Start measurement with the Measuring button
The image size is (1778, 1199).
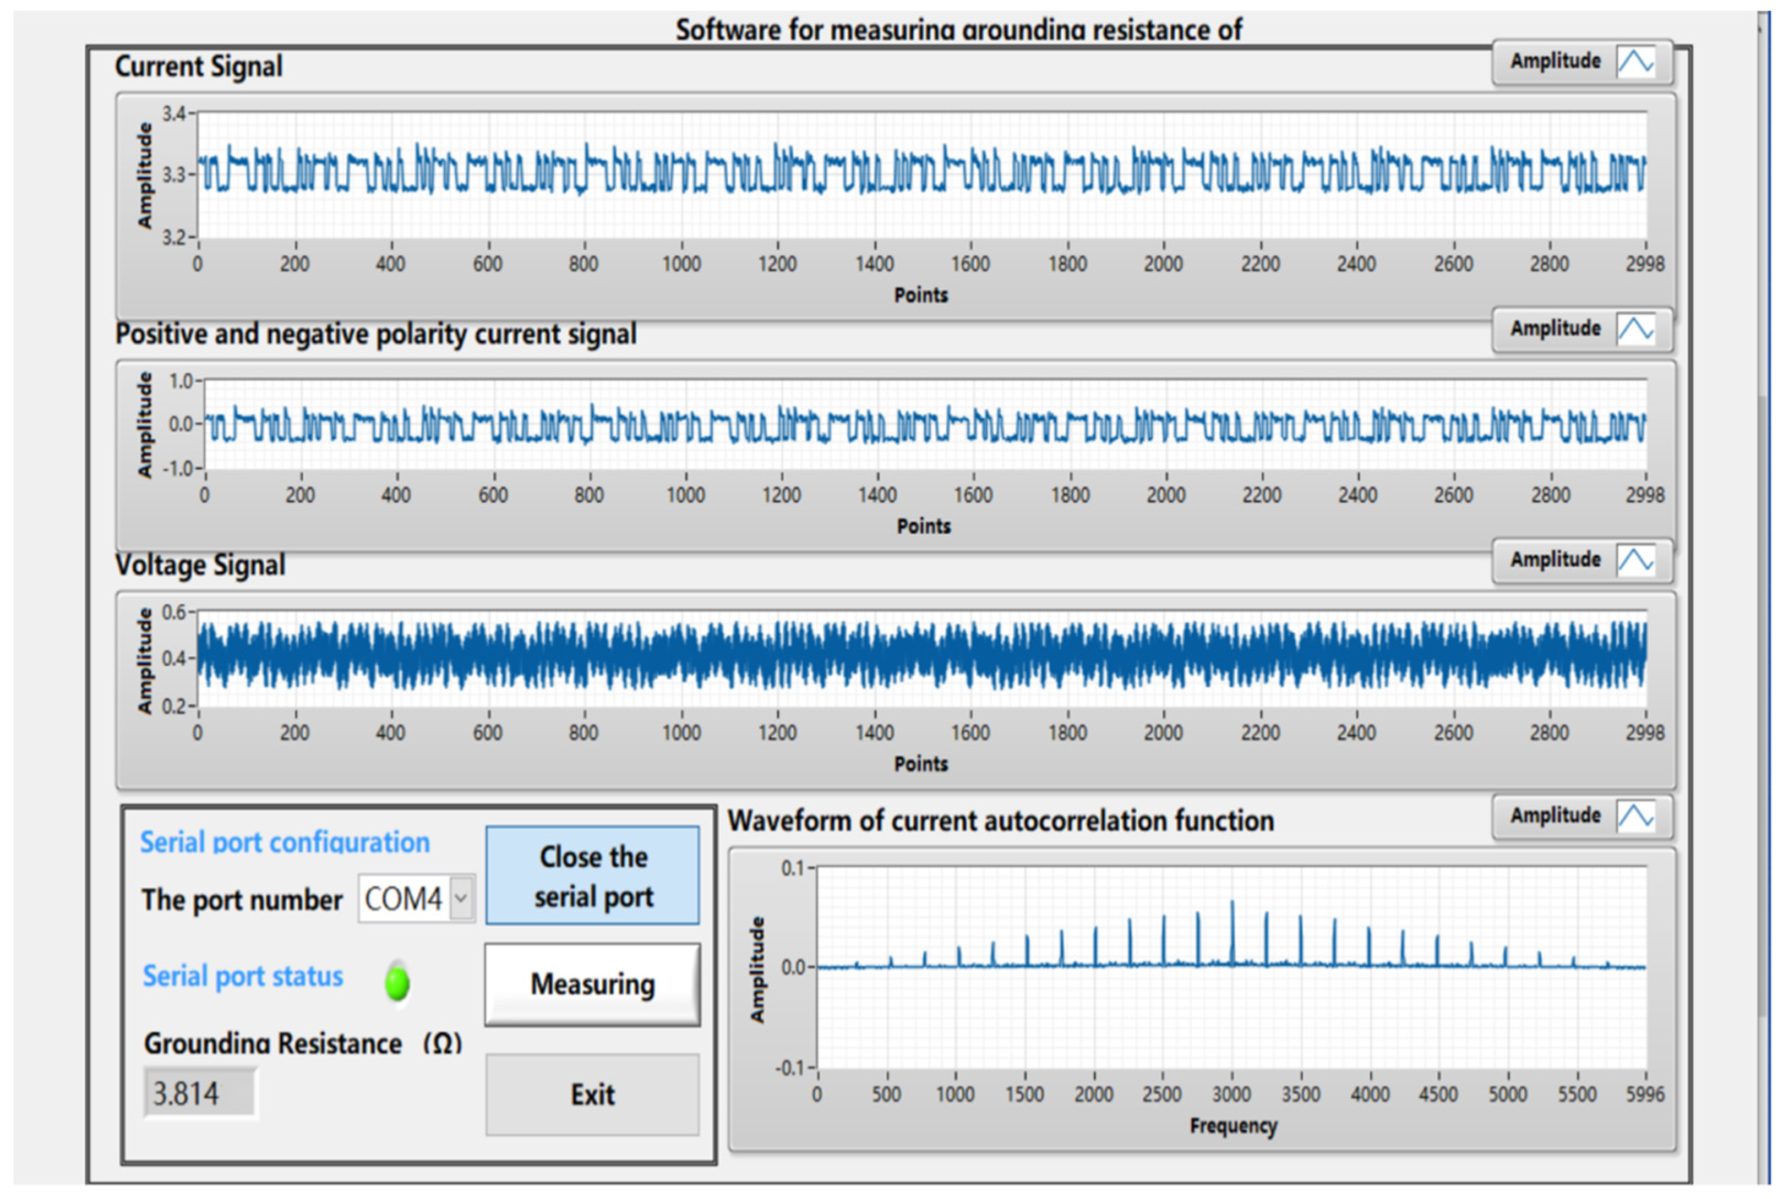tap(592, 984)
